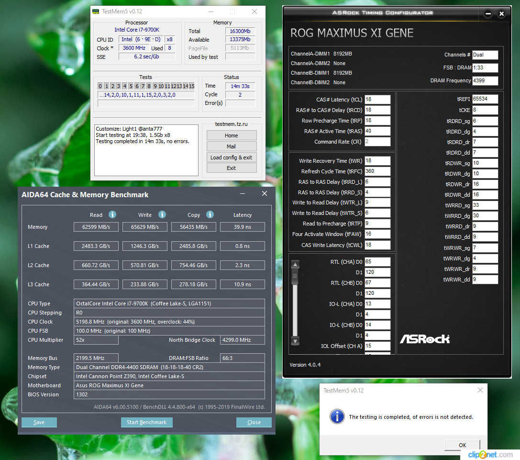Screen dimensions: 520x460
Task: Close the TestMem5 completion message box
Action: (480, 390)
